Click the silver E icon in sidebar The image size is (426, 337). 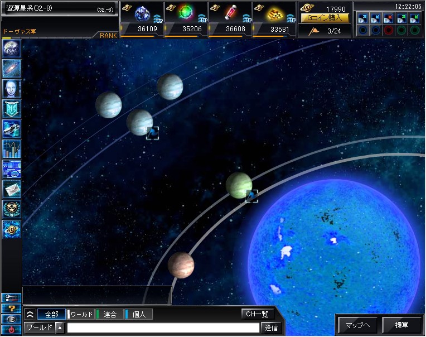tap(11, 319)
